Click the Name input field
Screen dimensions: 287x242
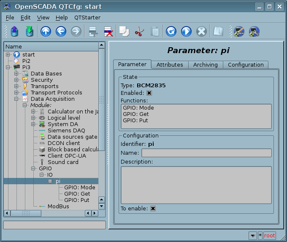[206, 153]
